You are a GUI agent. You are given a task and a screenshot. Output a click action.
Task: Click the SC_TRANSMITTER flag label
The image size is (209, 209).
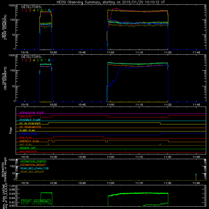click(30, 127)
